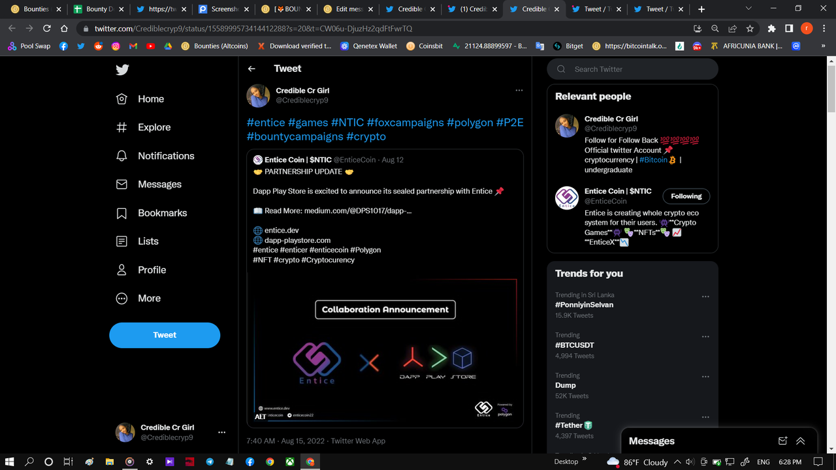Open the Windows notification center icon
The height and width of the screenshot is (470, 836).
tap(818, 462)
